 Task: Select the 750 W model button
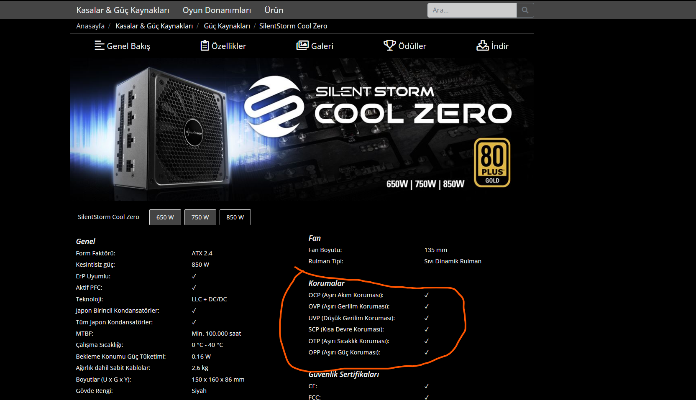pos(200,217)
